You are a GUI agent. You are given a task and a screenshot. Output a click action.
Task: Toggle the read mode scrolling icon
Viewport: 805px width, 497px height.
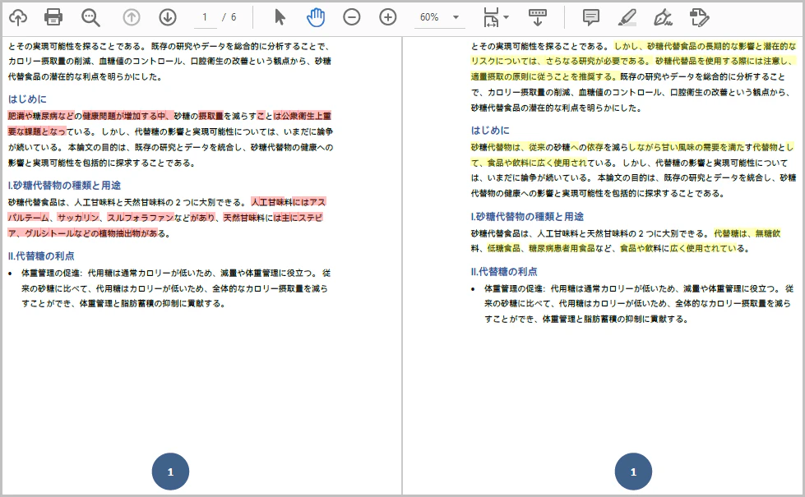click(538, 17)
